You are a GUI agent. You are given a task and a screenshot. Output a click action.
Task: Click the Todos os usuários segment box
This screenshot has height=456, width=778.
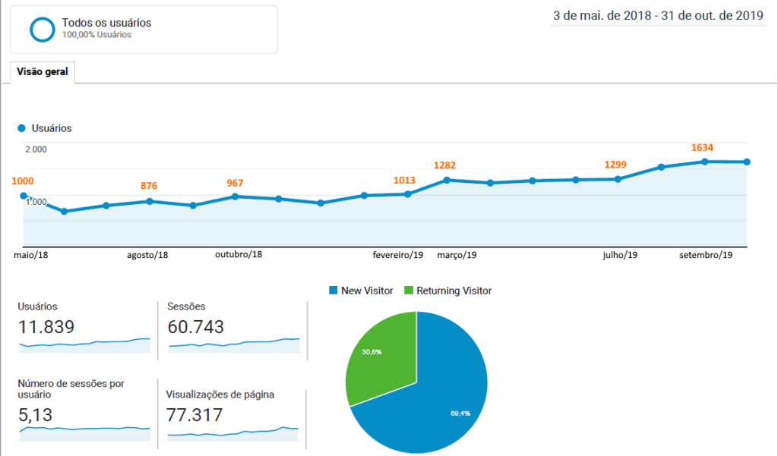144,30
